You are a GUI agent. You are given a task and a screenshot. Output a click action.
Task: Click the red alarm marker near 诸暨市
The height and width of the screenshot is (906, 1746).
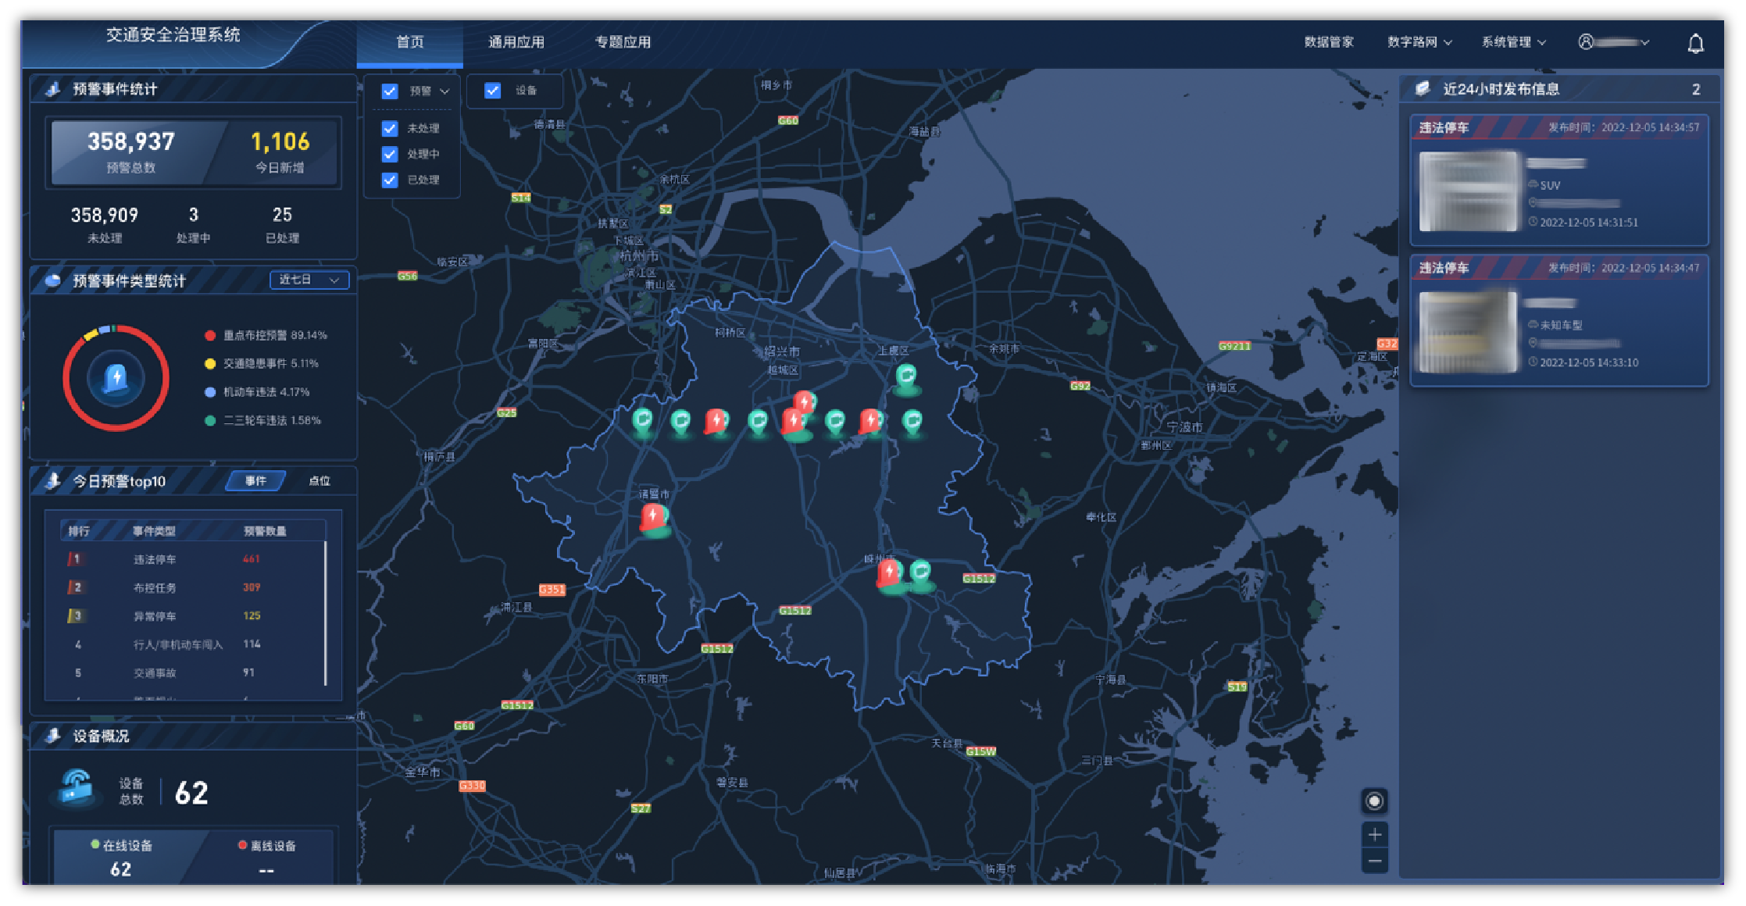click(x=652, y=517)
